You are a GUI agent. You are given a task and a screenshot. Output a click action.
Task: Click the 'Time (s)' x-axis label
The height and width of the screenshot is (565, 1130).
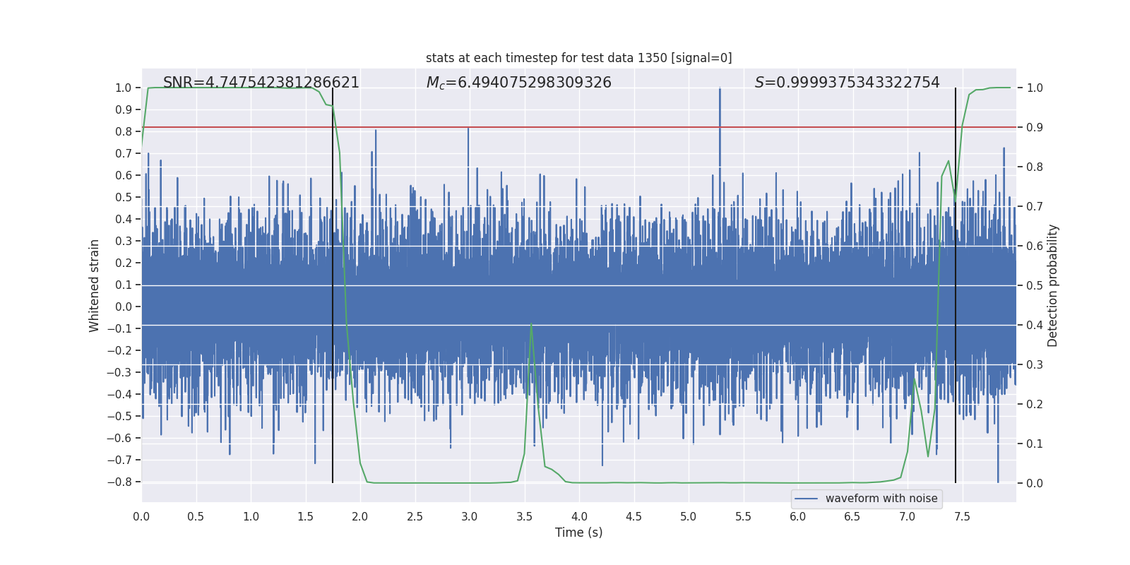point(578,533)
